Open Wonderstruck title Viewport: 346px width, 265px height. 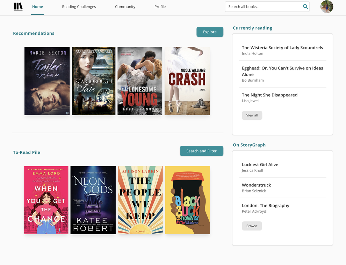point(257,185)
